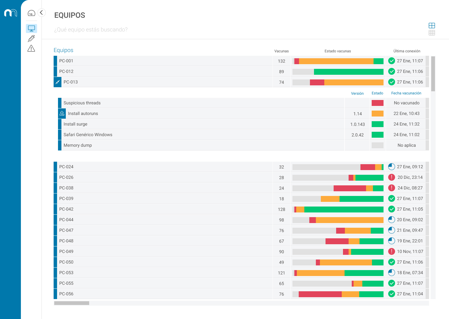The image size is (449, 319).
Task: Click red status swatch for Suspicious threads
Action: coord(378,103)
